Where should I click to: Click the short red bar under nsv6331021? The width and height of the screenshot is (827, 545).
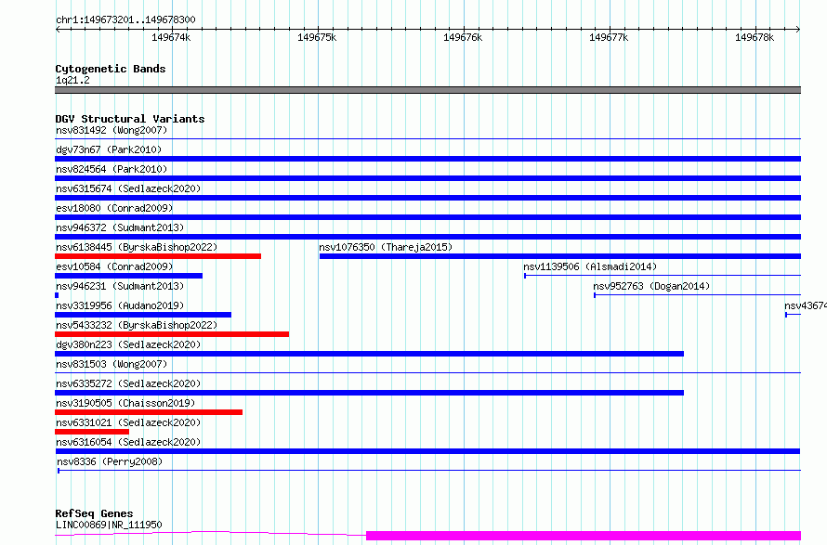(92, 432)
